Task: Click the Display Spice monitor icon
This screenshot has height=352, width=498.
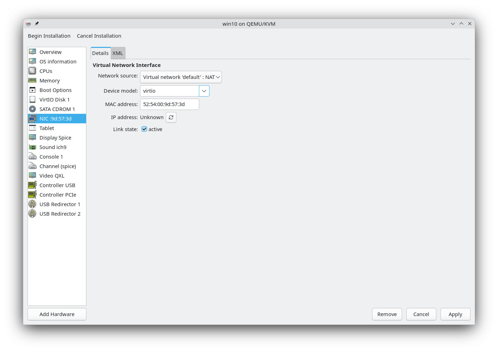Action: (32, 138)
